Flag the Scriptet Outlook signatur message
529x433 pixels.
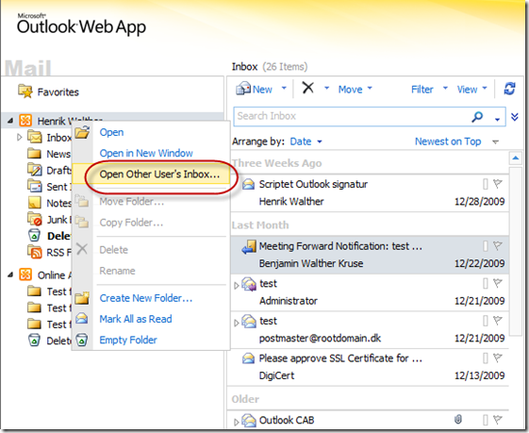(498, 184)
